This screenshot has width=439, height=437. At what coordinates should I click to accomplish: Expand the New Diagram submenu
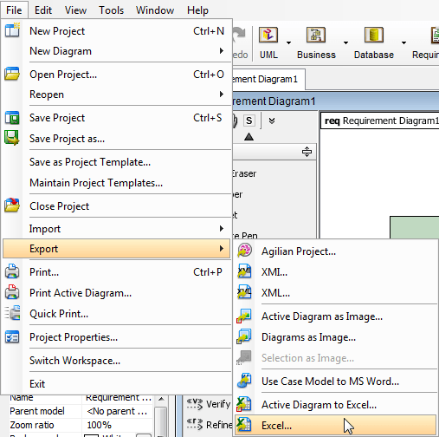(127, 51)
